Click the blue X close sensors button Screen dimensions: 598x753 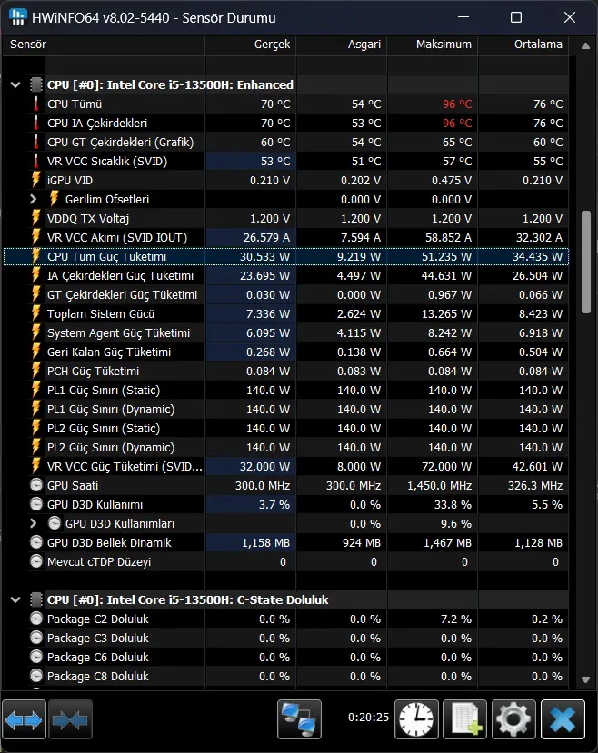point(563,718)
